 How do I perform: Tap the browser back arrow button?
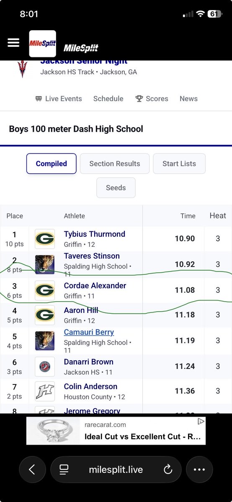32,470
